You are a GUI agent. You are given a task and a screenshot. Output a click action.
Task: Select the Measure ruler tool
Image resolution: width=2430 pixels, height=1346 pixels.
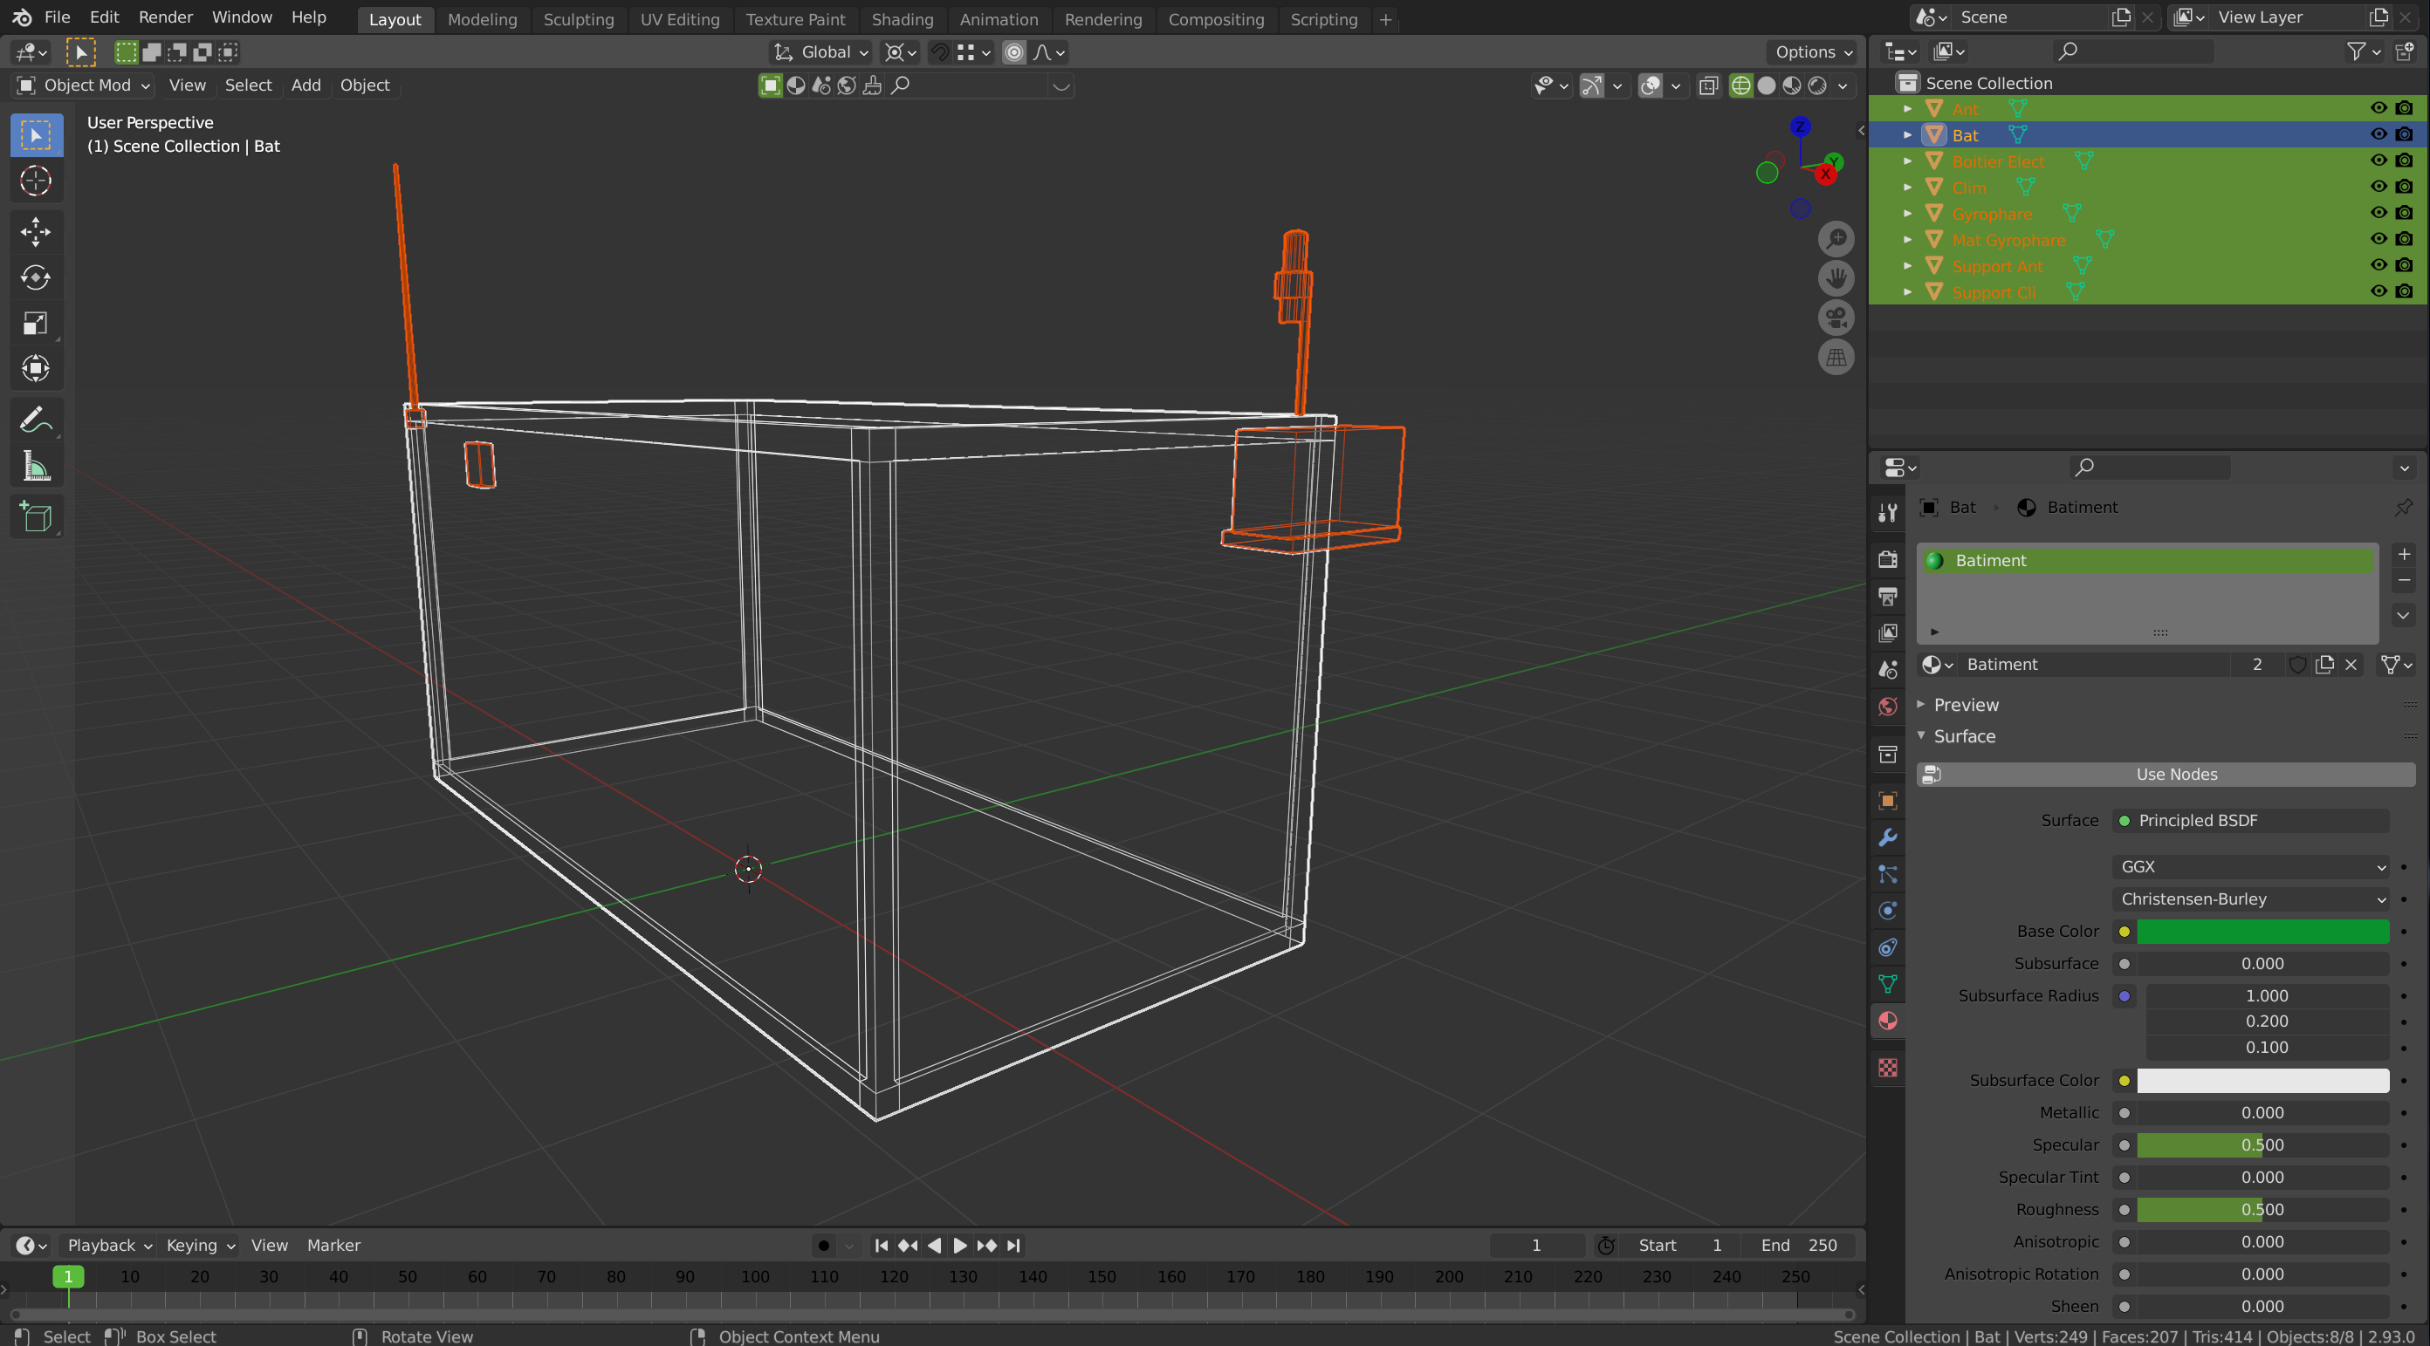36,467
